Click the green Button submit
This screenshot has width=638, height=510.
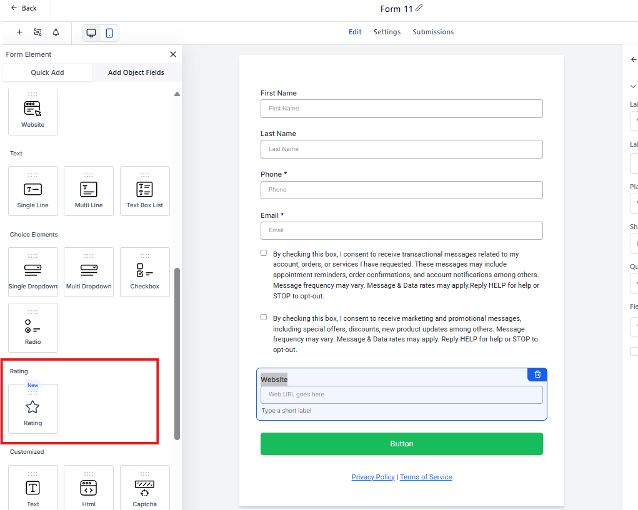[x=401, y=444]
